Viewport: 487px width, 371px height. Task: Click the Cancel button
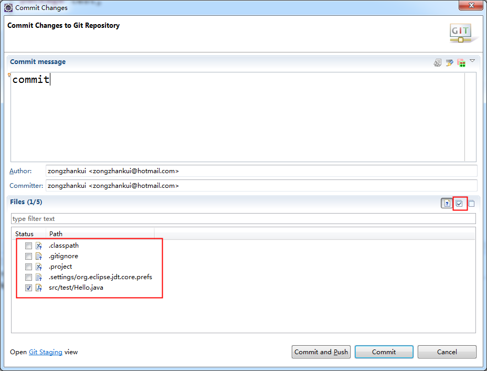click(447, 352)
